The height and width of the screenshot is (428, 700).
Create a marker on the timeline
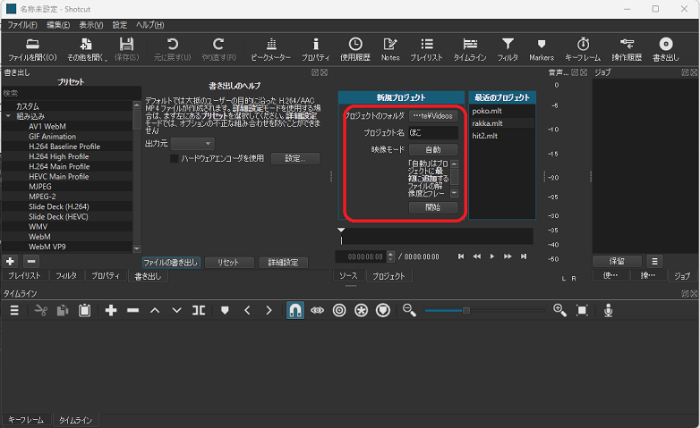tap(225, 310)
